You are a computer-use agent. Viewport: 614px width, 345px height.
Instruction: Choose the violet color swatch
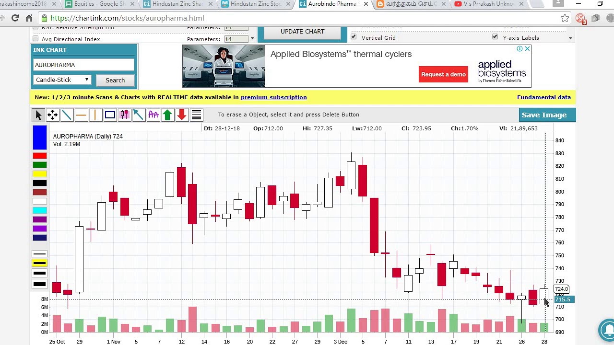point(40,229)
